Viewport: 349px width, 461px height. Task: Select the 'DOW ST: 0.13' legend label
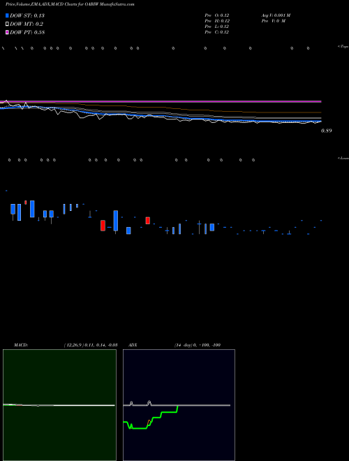[x=27, y=15]
